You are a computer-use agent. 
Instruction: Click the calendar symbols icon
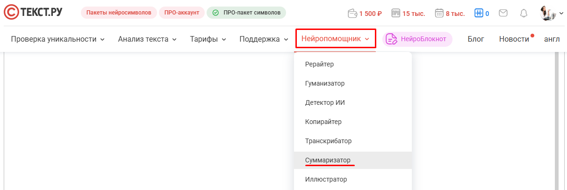[439, 13]
